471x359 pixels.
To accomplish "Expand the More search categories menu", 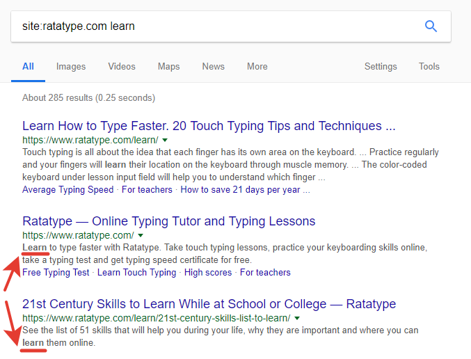I will [x=257, y=66].
